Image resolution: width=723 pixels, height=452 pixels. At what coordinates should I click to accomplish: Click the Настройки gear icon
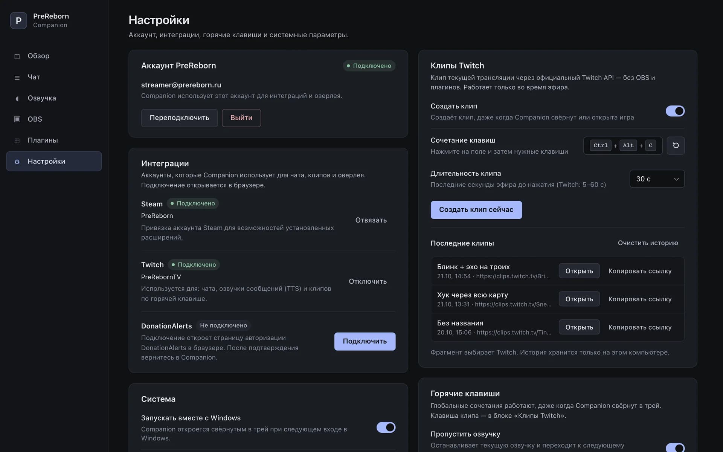coord(17,162)
